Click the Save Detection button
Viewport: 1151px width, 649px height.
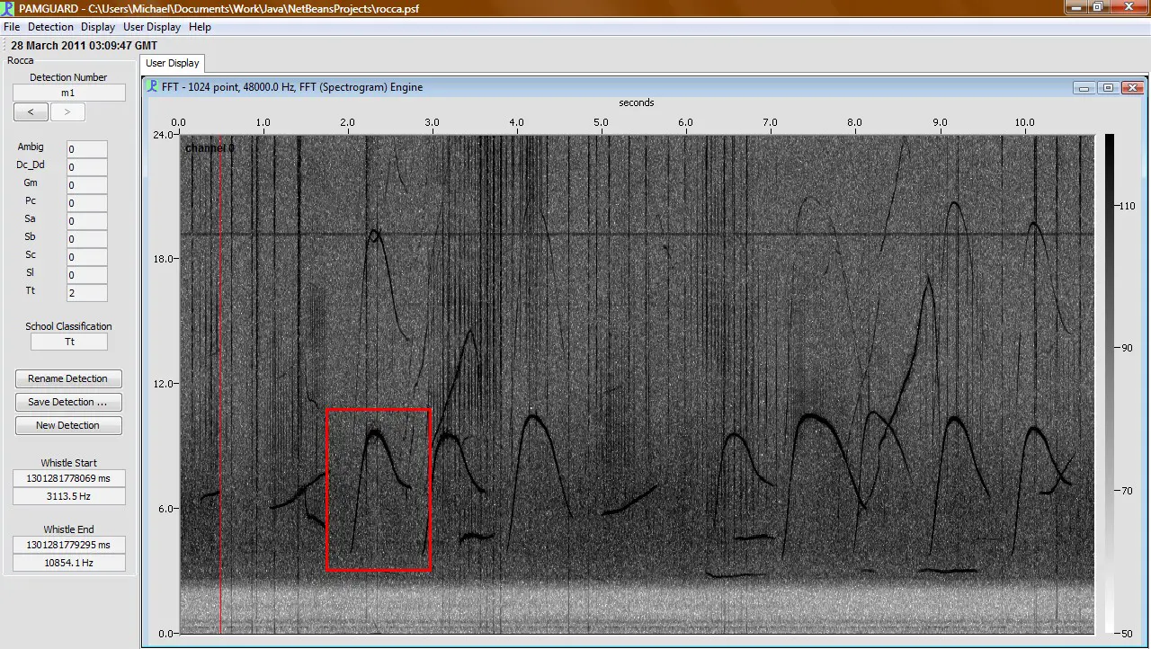click(68, 402)
